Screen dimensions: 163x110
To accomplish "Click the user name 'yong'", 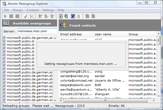I will [98, 71].
